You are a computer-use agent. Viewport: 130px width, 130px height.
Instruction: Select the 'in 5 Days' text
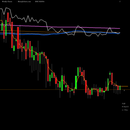point(125,110)
